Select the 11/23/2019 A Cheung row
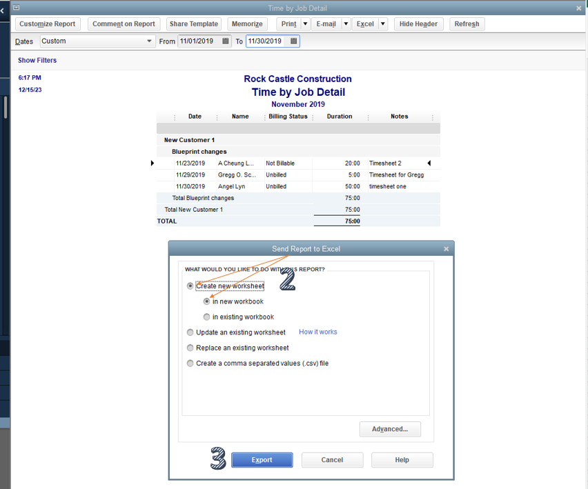Viewport: 588px width, 489px height. [x=298, y=163]
